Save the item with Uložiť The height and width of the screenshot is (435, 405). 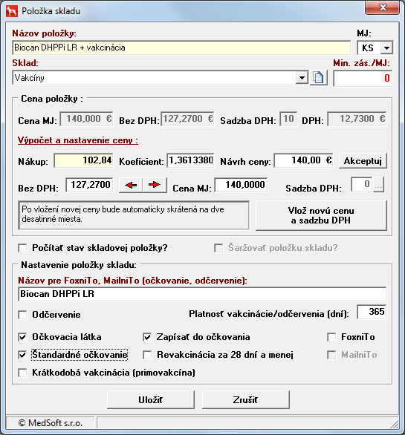coord(151,400)
